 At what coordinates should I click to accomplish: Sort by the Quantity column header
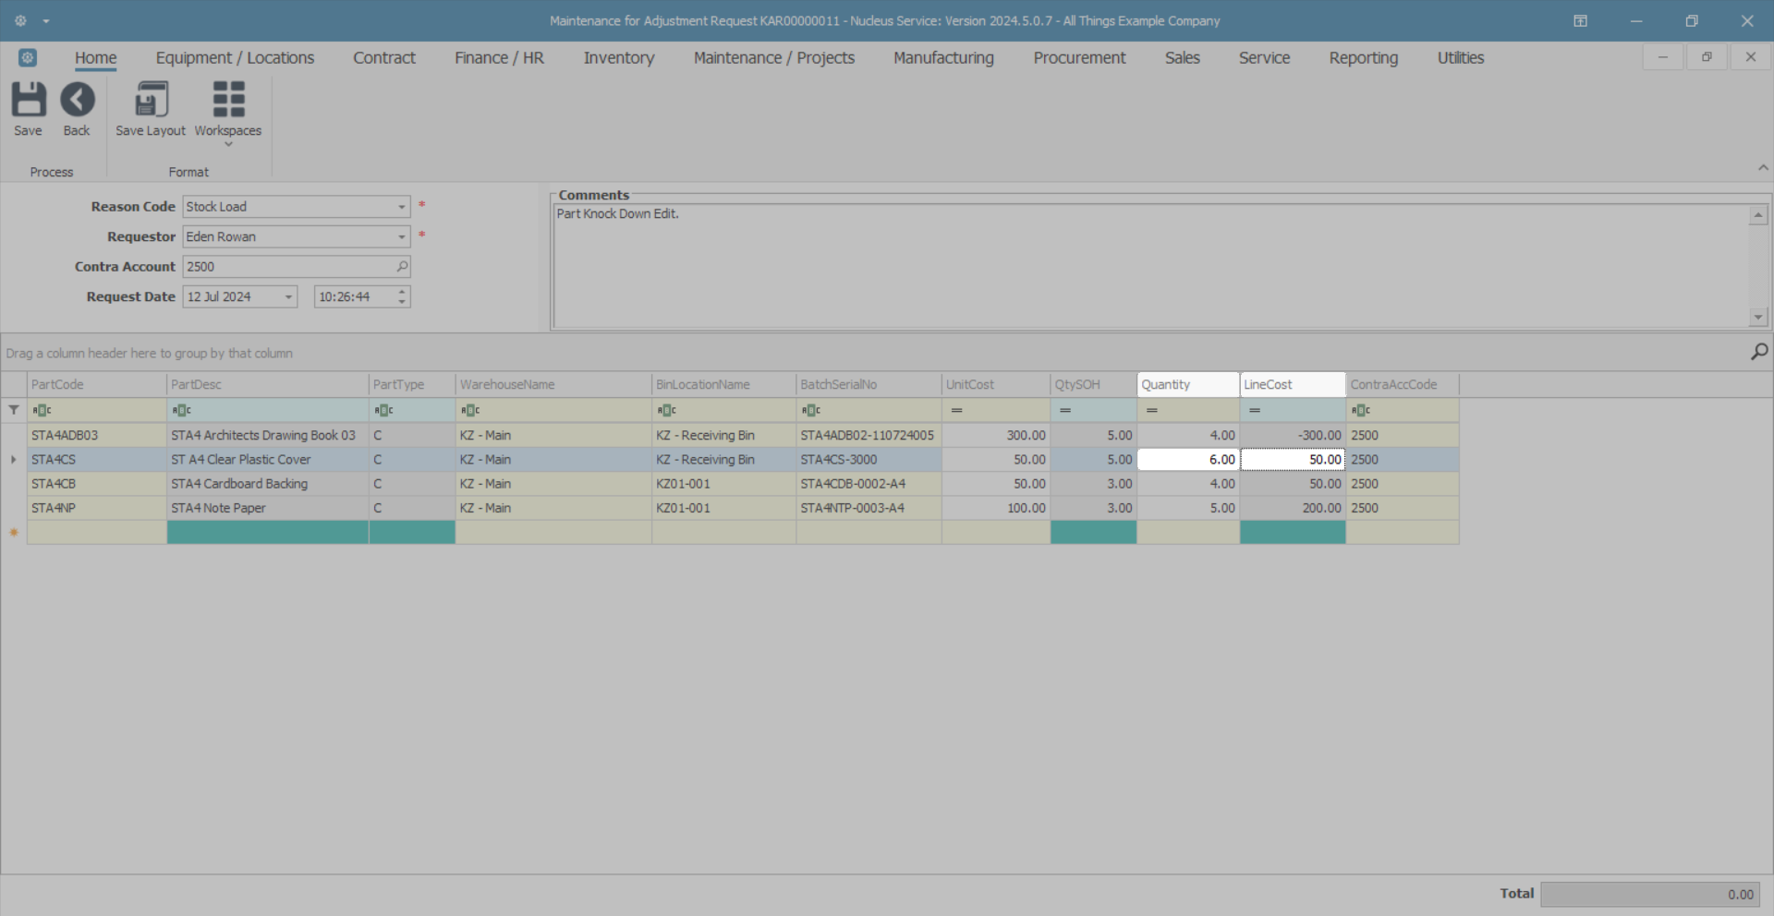point(1188,384)
